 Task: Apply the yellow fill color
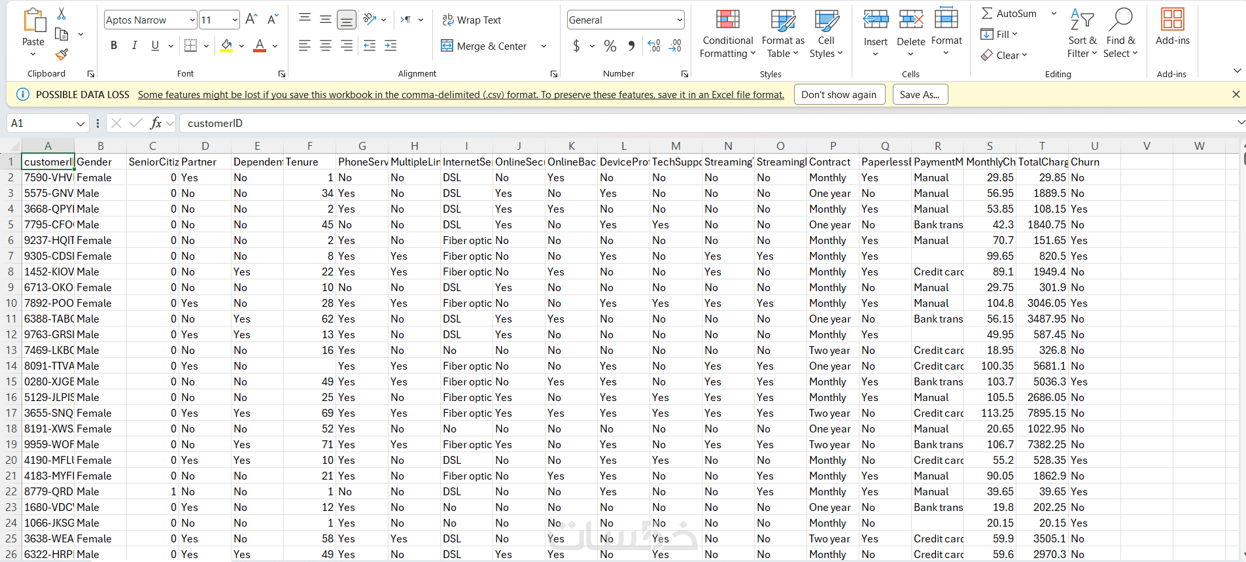tap(226, 46)
